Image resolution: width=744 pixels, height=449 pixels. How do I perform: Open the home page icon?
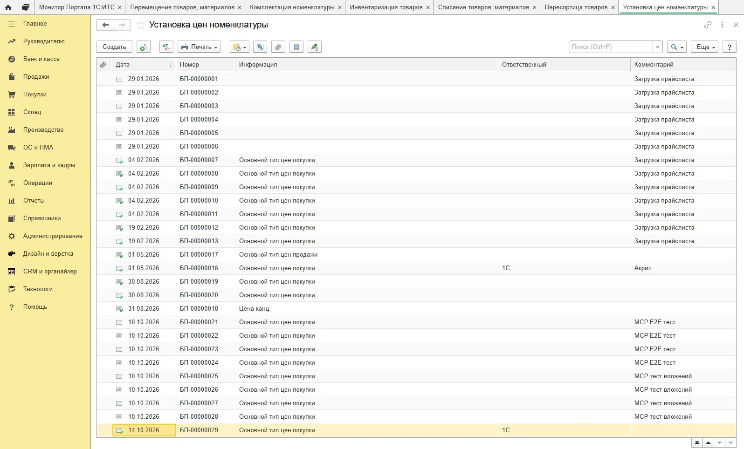coord(8,7)
